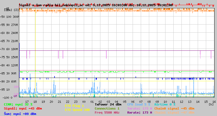Click the '90M' y-axis label
This screenshot has height=116, width=217.
[14, 73]
